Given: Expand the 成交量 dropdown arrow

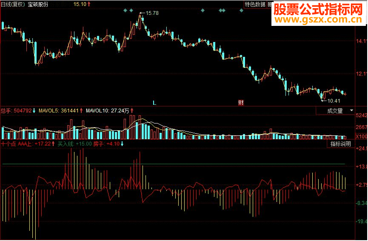Looking at the screenshot, I should pos(351,110).
